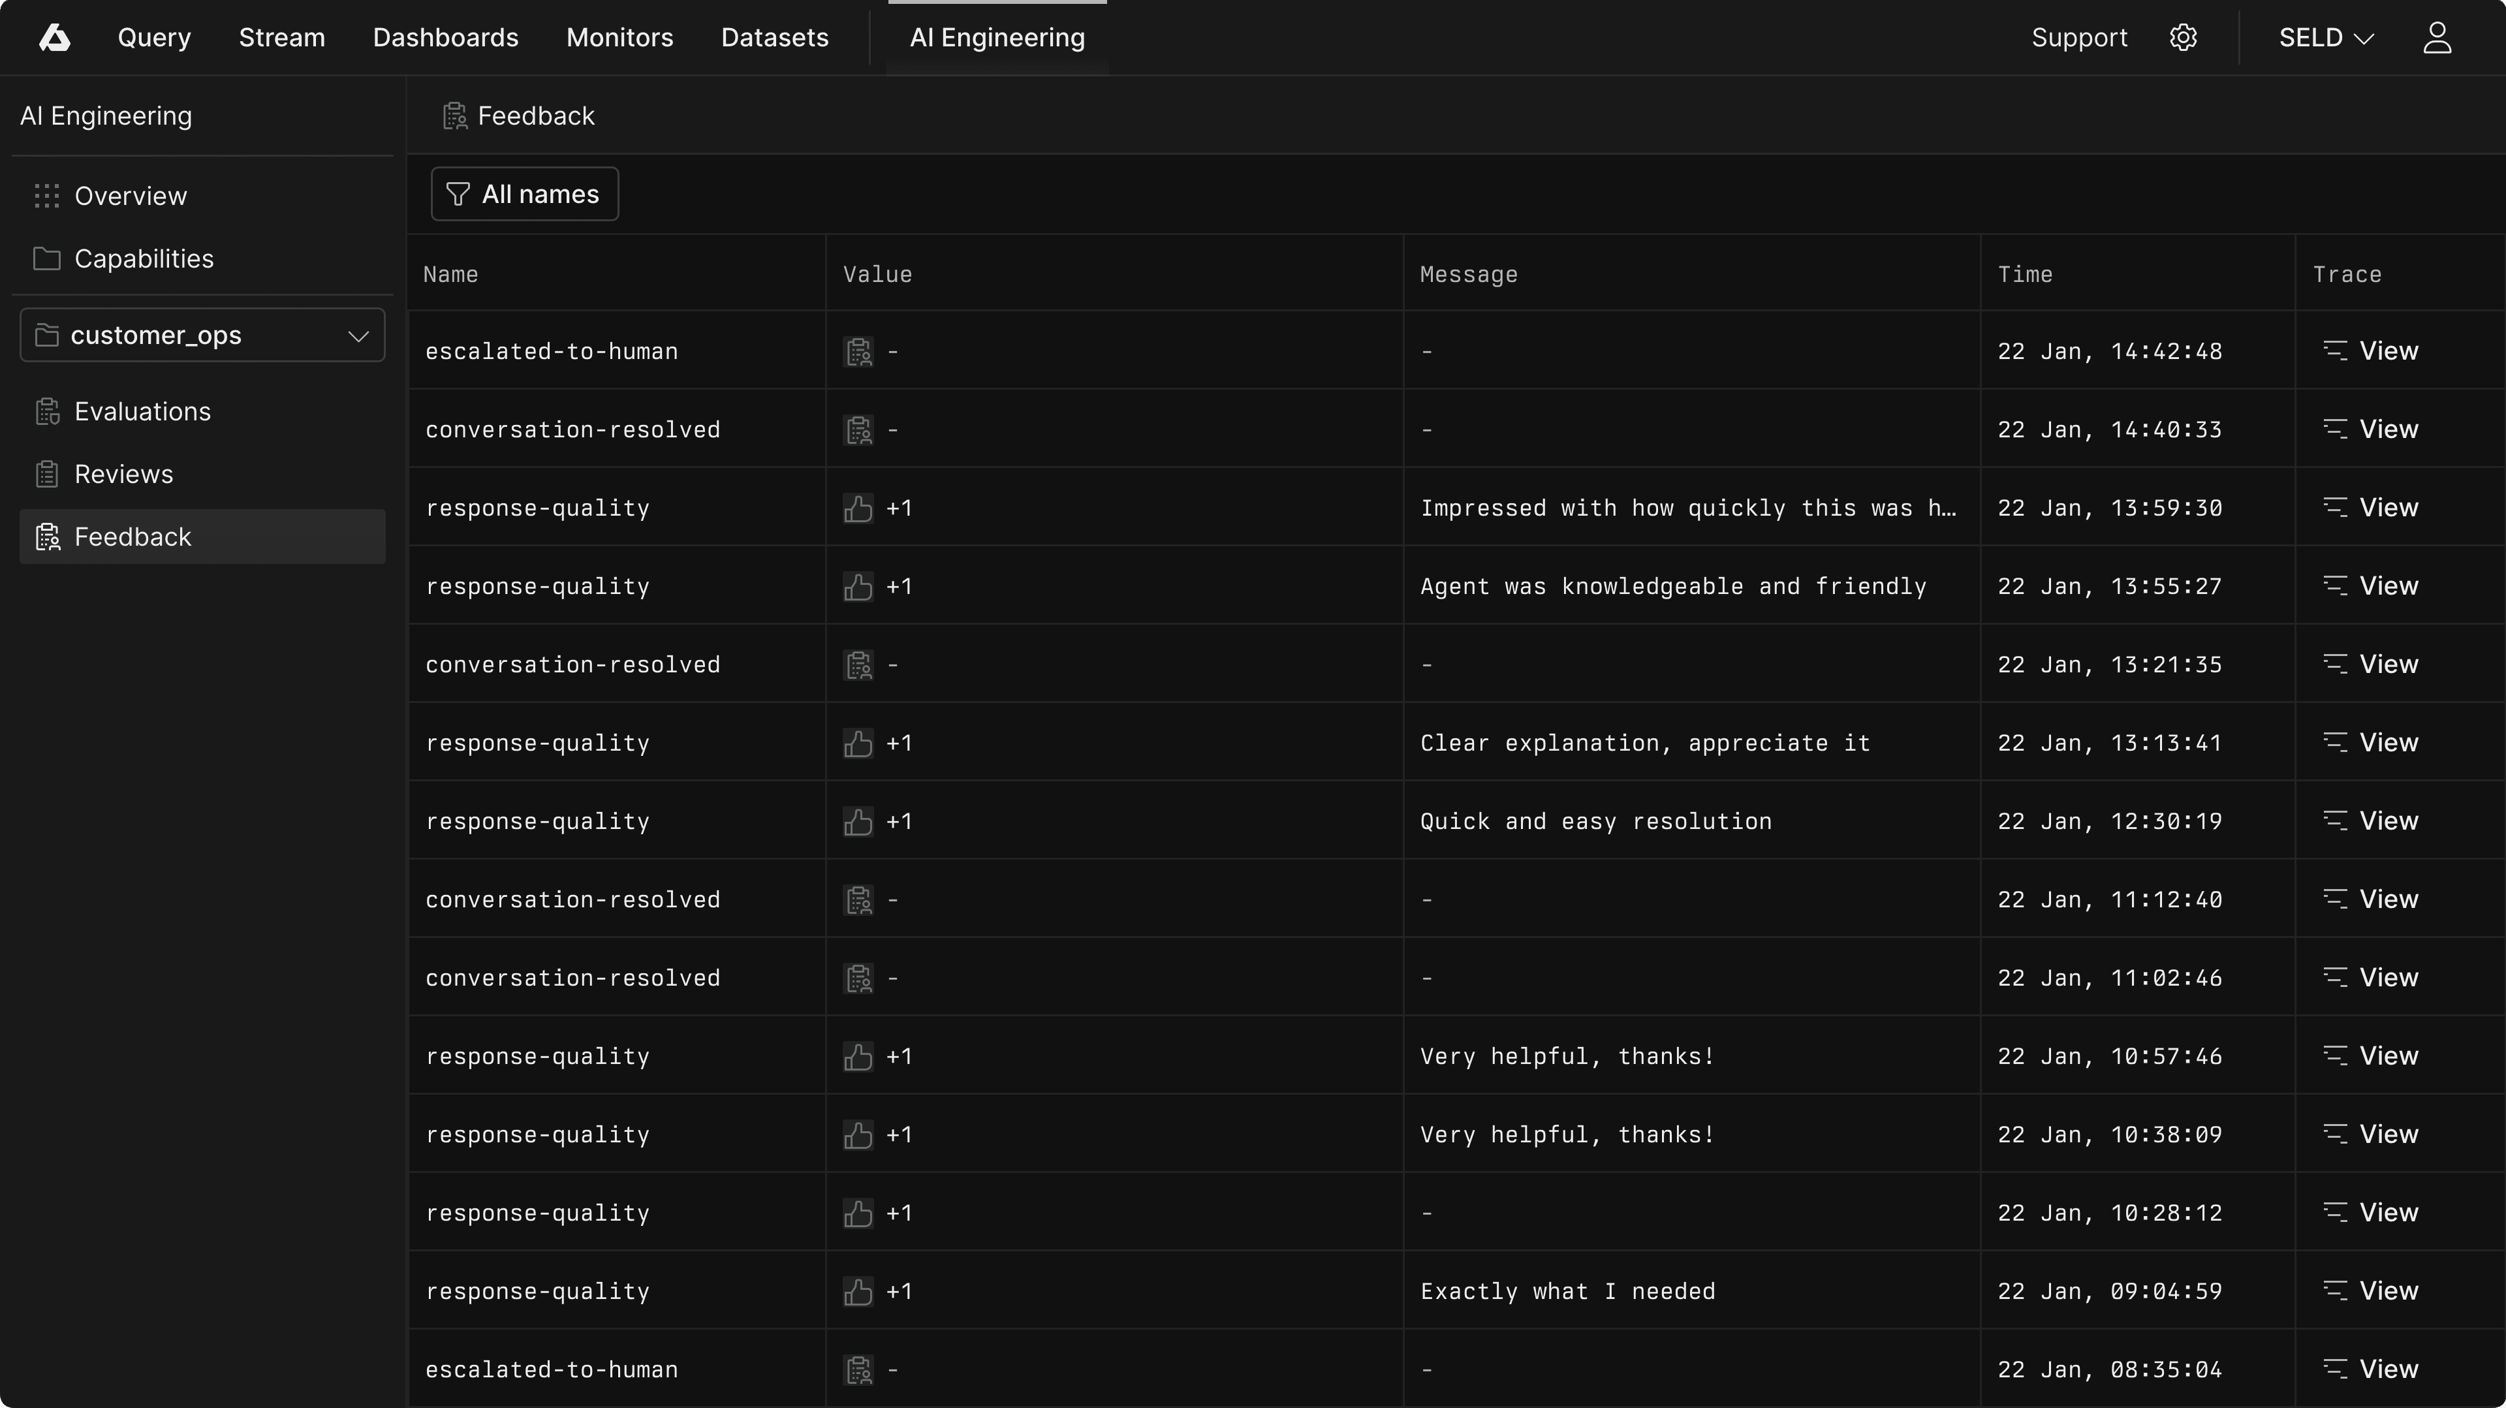
Task: Click the time "22 Jan, 11:02:46"
Action: coord(2110,978)
